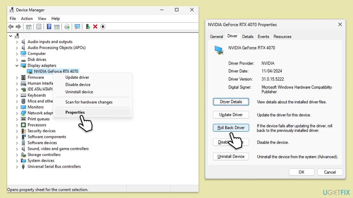
Task: Choose Properties from context menu
Action: tap(92, 112)
